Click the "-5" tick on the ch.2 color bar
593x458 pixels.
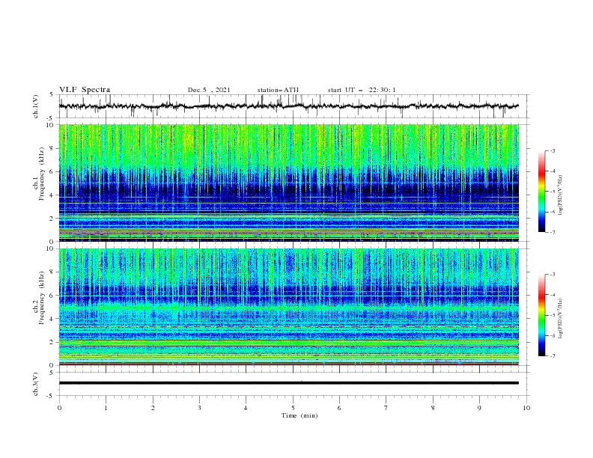click(553, 315)
